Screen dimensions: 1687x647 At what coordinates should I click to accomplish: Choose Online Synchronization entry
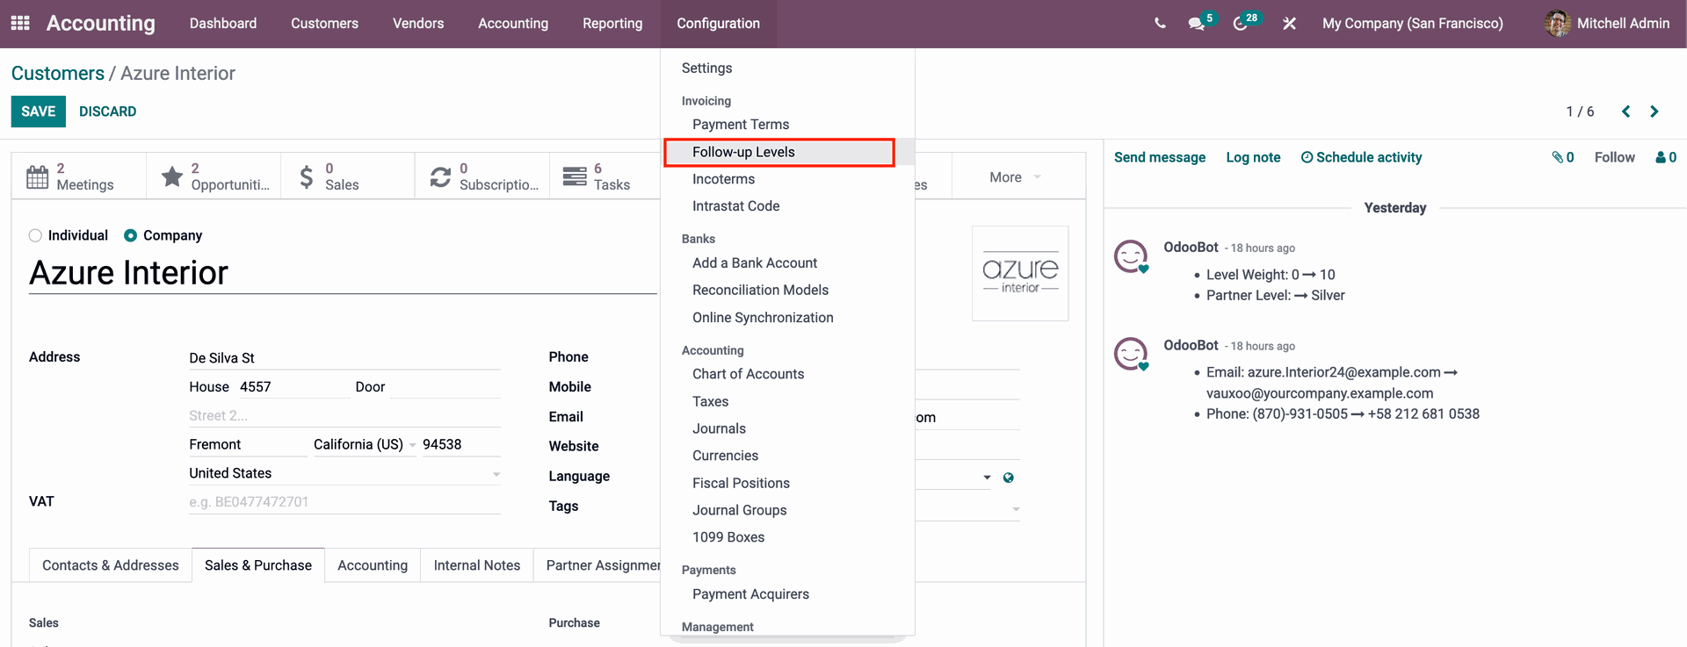pyautogui.click(x=763, y=318)
